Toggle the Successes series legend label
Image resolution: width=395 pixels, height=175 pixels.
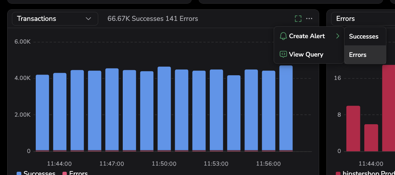tap(39, 174)
